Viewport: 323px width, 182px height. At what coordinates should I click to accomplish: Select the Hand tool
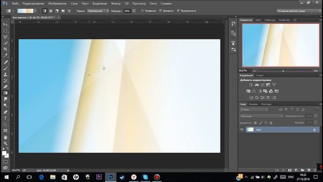click(x=6, y=137)
